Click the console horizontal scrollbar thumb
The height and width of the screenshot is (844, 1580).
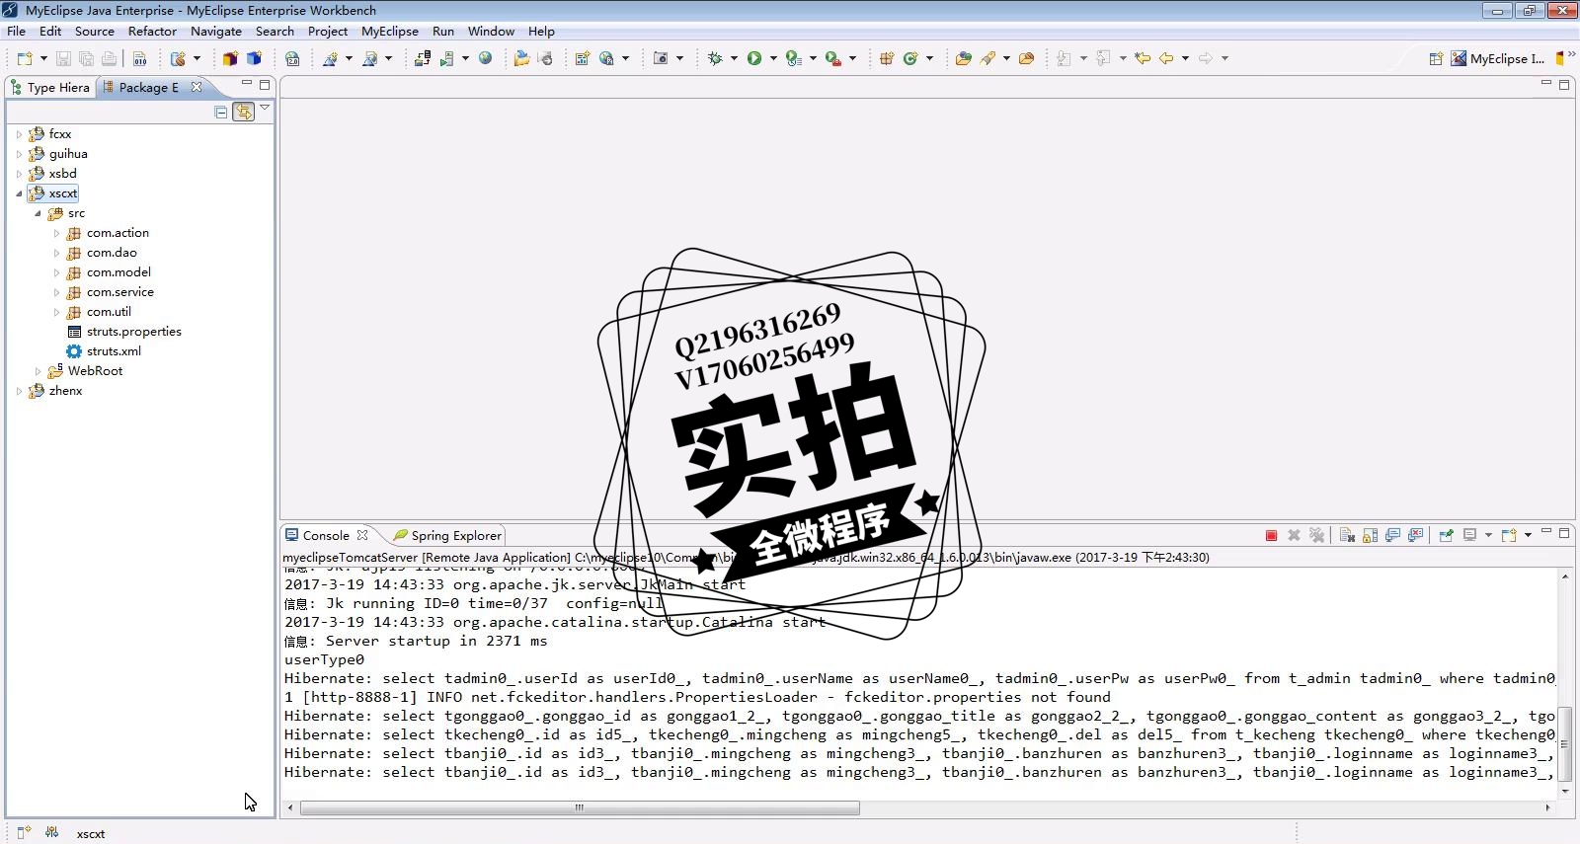coord(580,807)
